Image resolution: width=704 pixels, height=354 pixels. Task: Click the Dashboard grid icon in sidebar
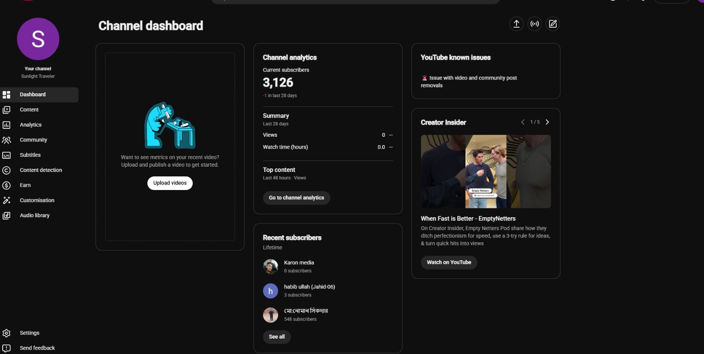[7, 95]
